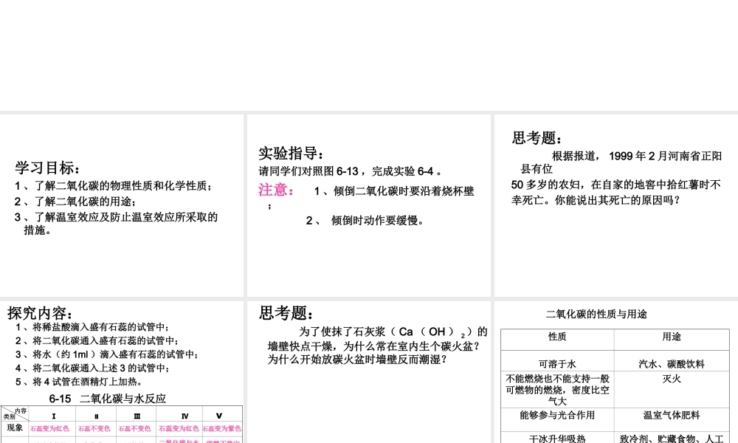The image size is (738, 443).
Task: Select 你能说出其死亡的原因吗 question
Action: (x=618, y=200)
